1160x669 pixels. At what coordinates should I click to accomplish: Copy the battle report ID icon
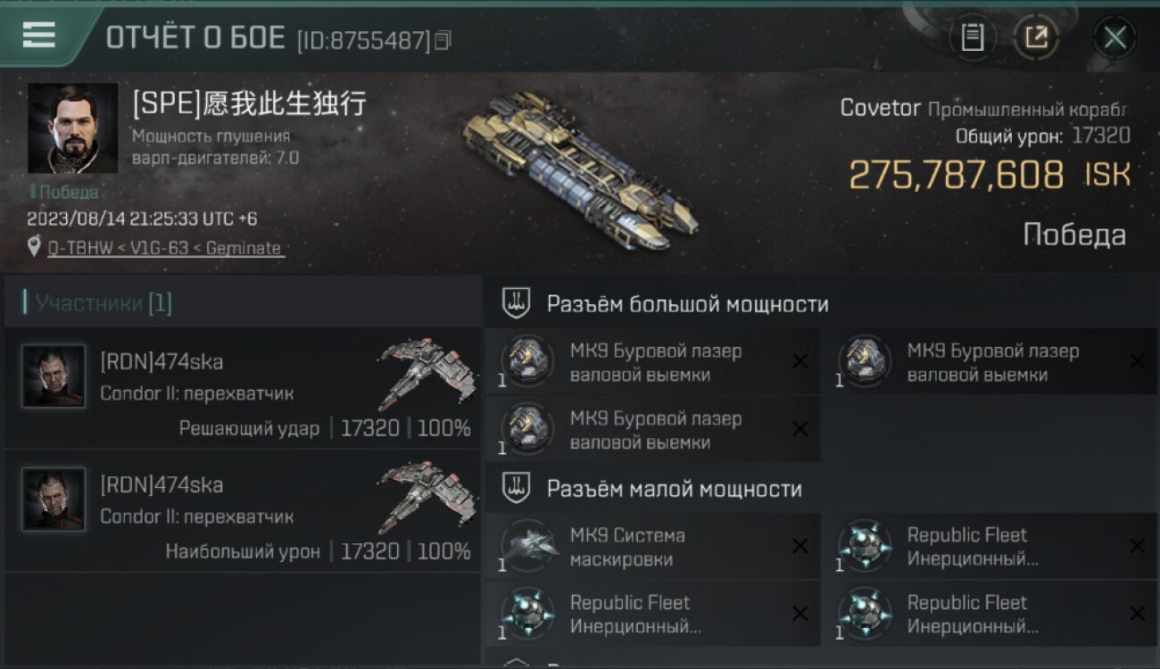443,40
